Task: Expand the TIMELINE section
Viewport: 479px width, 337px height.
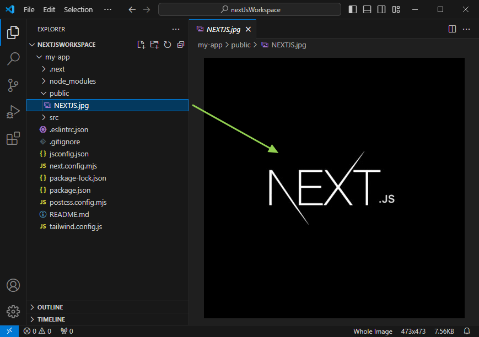Action: click(x=107, y=319)
